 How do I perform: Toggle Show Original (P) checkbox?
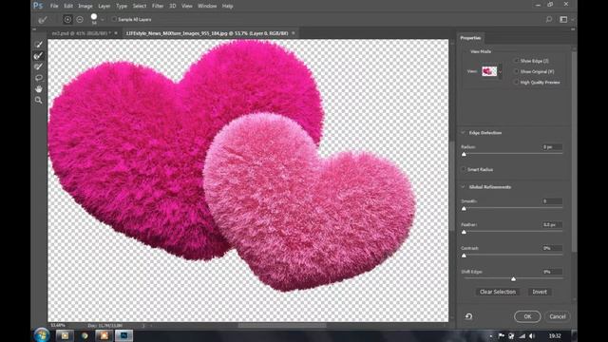coord(516,71)
